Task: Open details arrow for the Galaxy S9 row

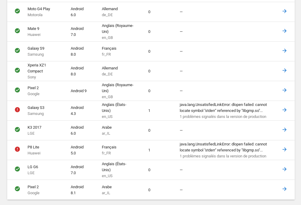Action: 284,51
